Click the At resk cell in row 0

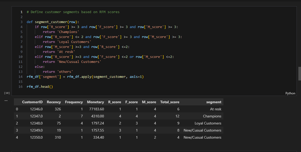tap(216, 109)
